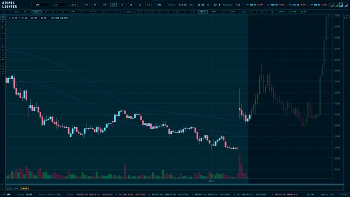Click the 27.00 price axis label
The image size is (350, 197).
pos(337,15)
